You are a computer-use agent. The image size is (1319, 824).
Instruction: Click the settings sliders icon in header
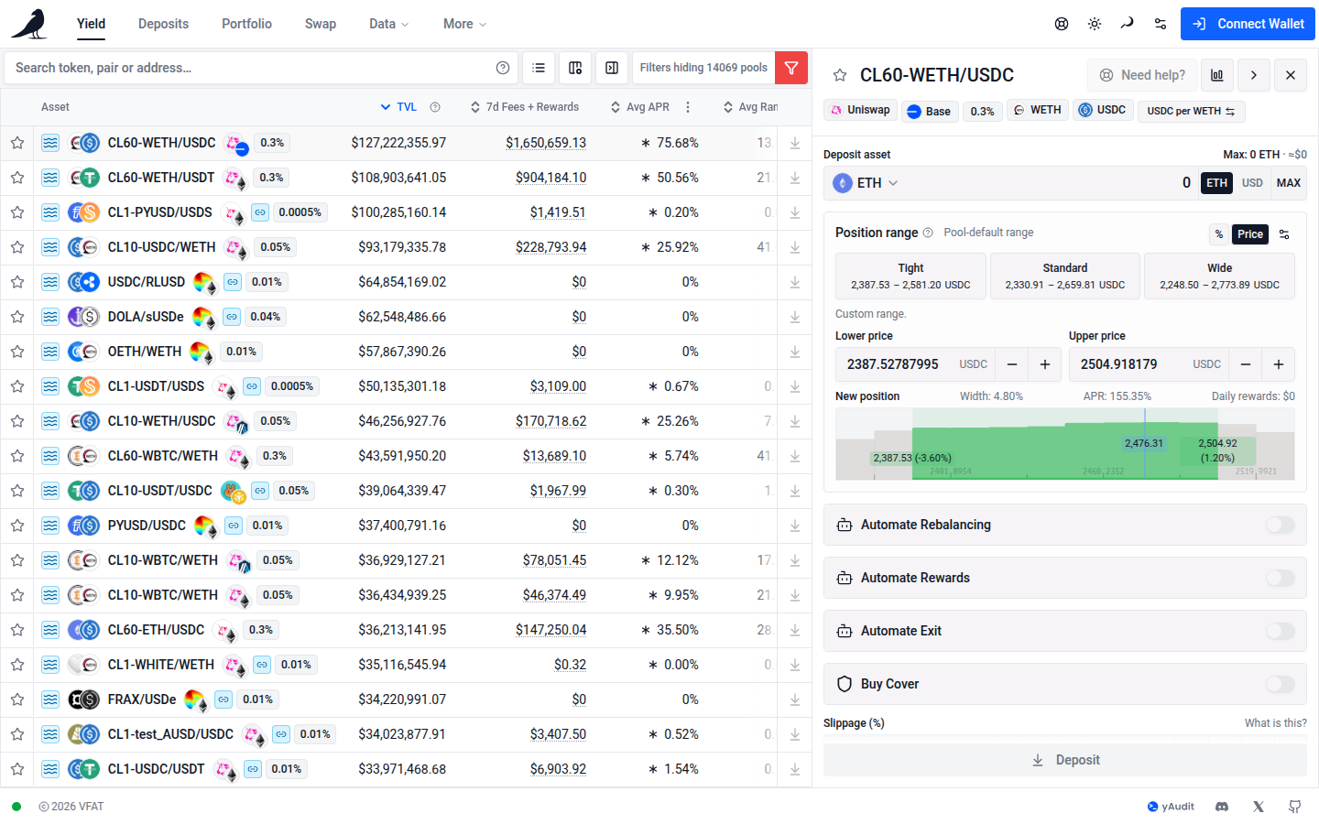[1161, 24]
